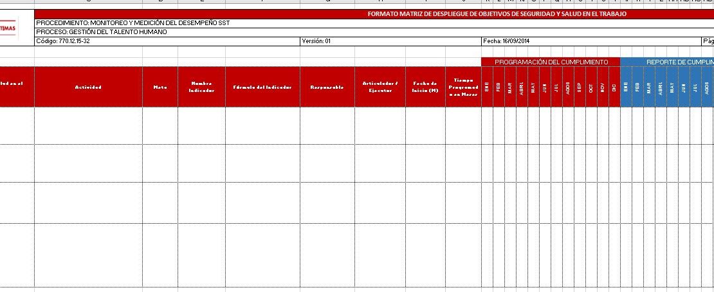Image resolution: width=714 pixels, height=292 pixels.
Task: Select the red NOV month header
Action: tap(603, 87)
